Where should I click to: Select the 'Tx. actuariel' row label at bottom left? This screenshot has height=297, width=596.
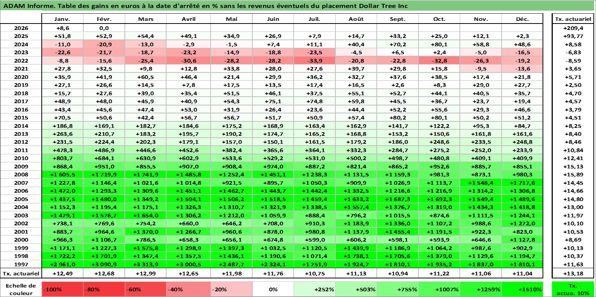pos(21,273)
